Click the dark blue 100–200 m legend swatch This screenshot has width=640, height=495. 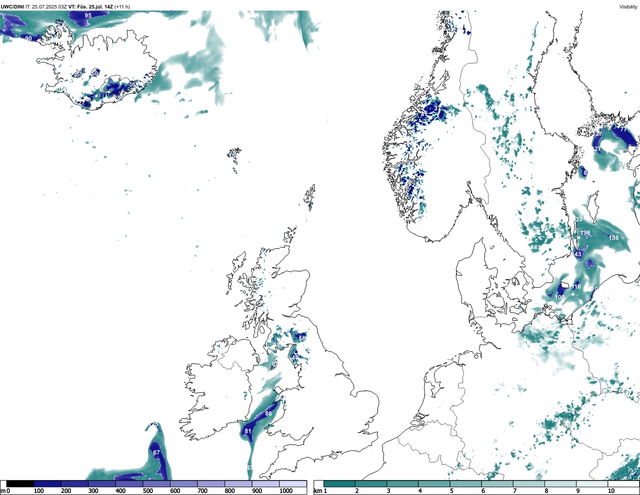pos(47,484)
